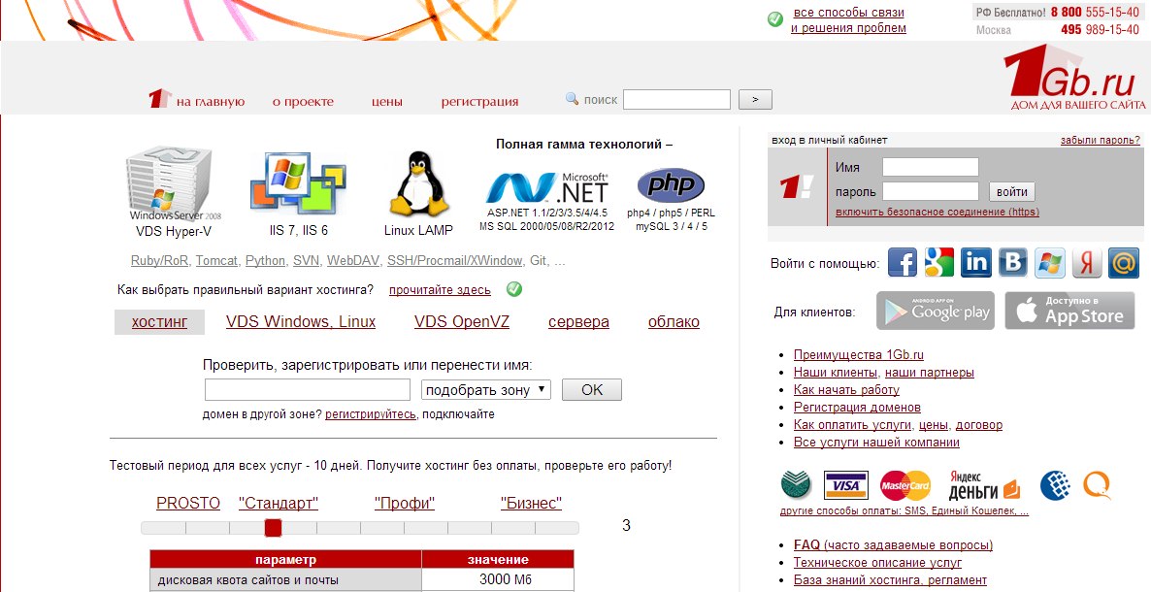Focus the domain name input field
Viewport: 1151px width, 592px height.
[308, 390]
